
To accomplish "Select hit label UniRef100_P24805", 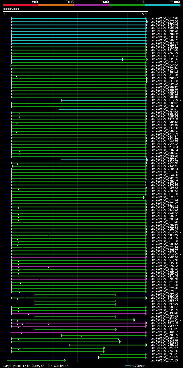I will [164, 341].
